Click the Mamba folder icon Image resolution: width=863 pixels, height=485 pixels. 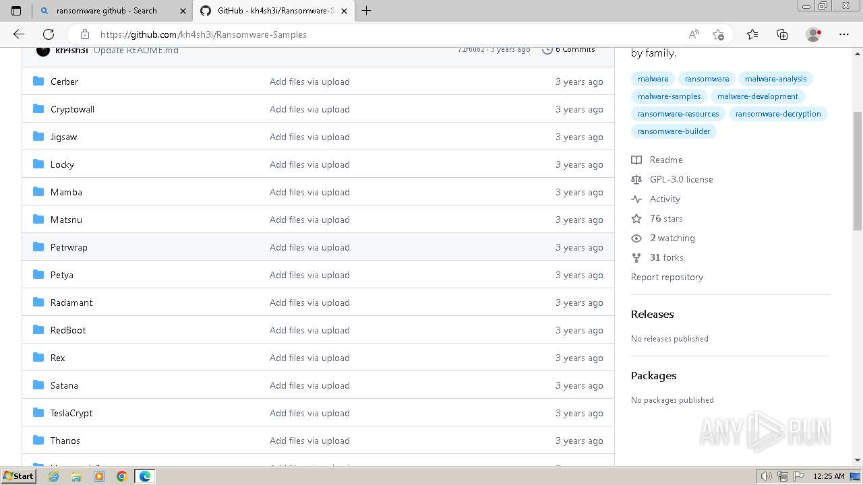point(38,192)
